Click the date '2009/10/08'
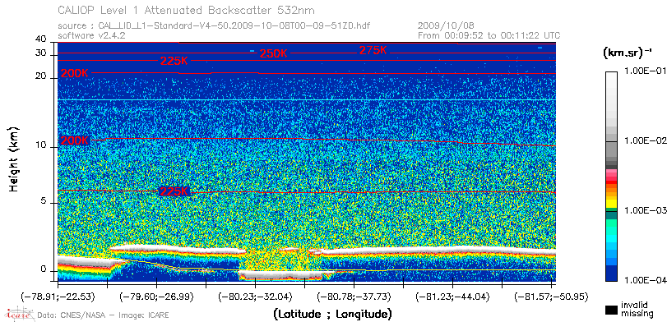Screen dimensions: 667x322 pyautogui.click(x=446, y=26)
